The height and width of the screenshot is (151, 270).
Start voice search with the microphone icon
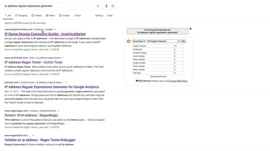tap(106, 6)
